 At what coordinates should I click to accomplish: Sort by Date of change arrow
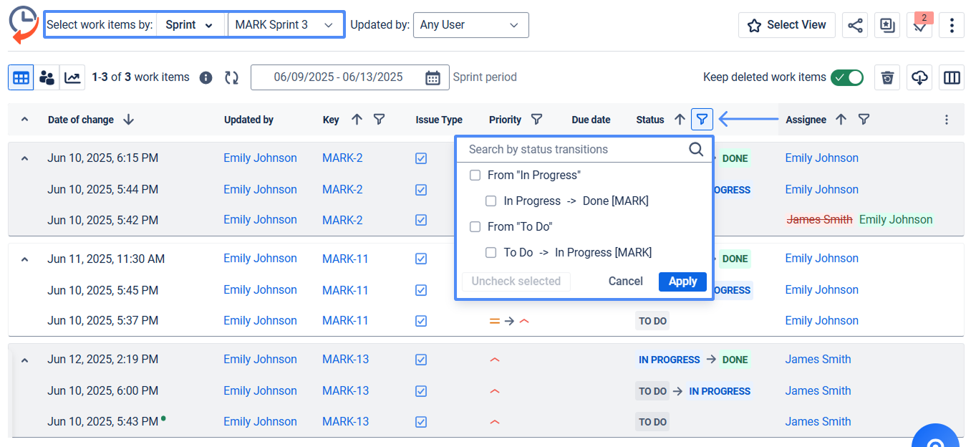(128, 120)
